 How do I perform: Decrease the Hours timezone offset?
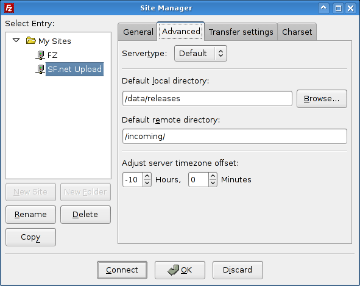(x=147, y=183)
